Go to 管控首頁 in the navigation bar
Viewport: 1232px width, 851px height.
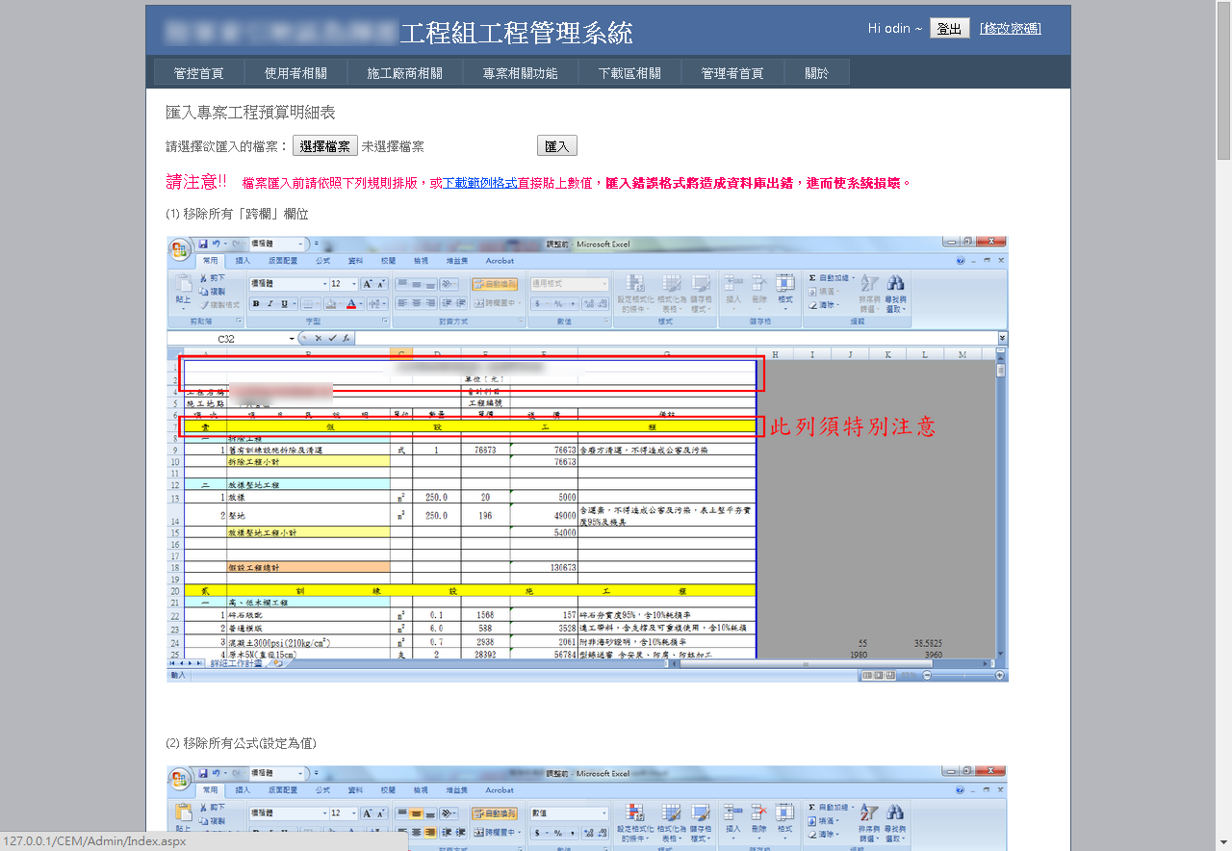[198, 73]
